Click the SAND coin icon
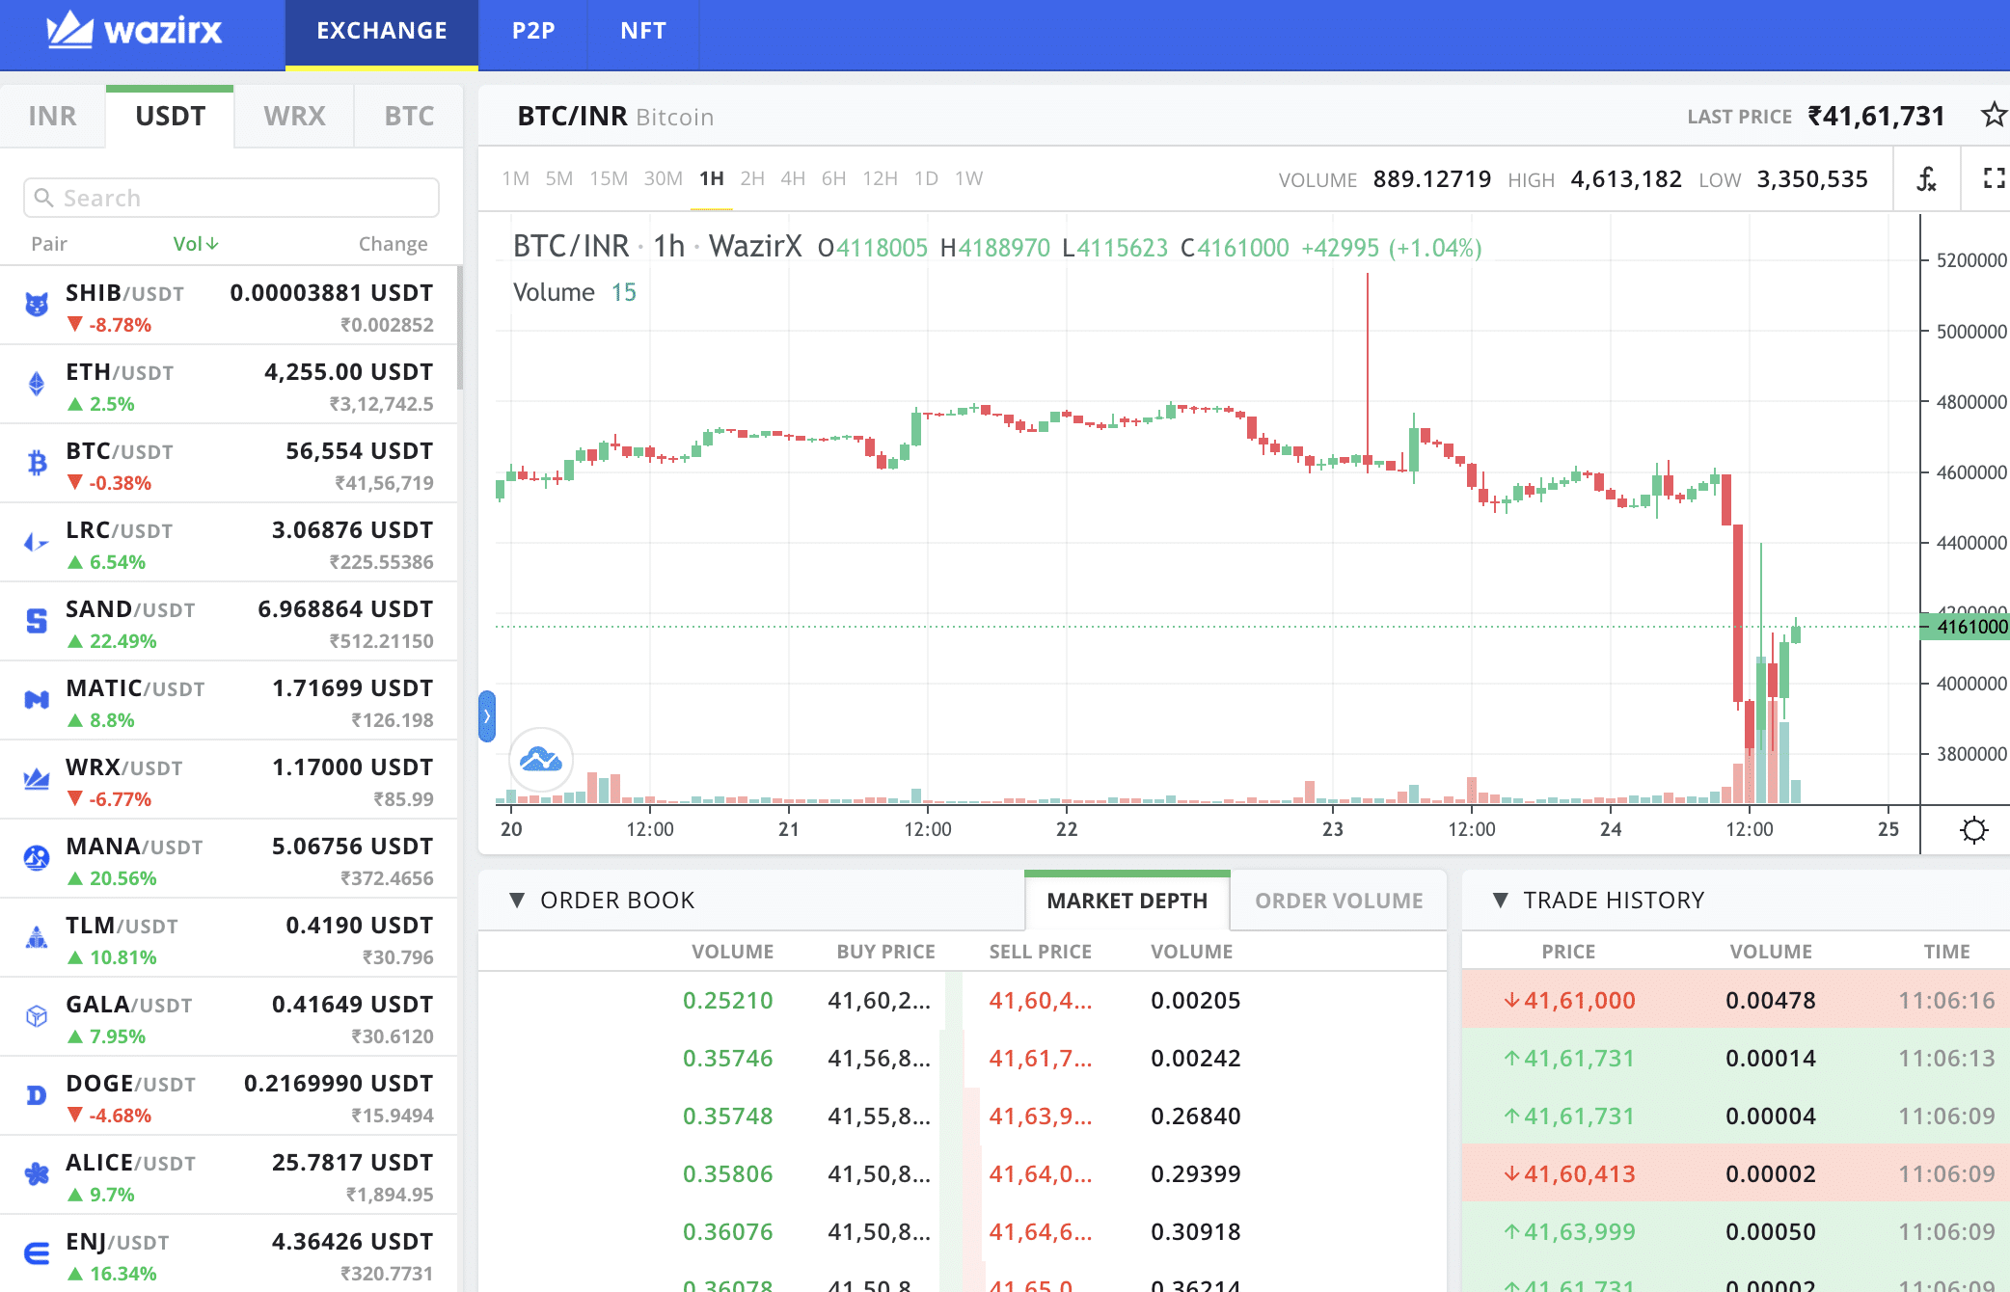Viewport: 2010px width, 1292px height. [37, 622]
